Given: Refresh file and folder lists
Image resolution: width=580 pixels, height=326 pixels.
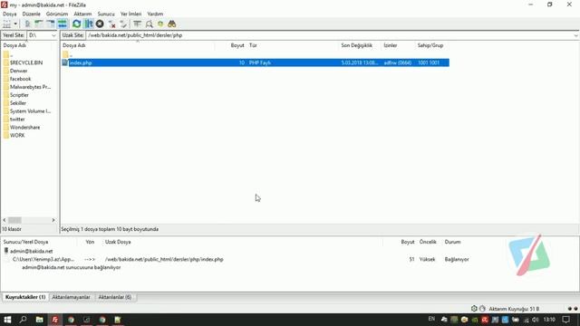Looking at the screenshot, I should [x=76, y=24].
